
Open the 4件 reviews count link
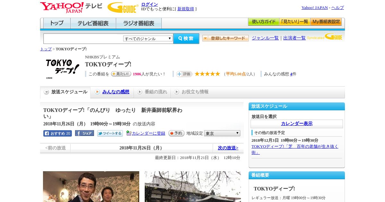[x=291, y=74]
